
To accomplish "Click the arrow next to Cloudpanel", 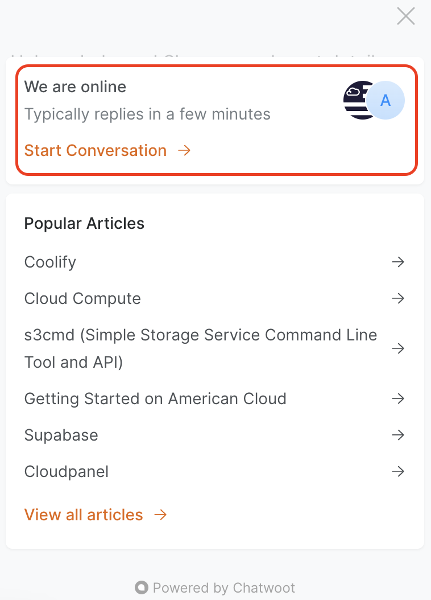I will point(398,471).
